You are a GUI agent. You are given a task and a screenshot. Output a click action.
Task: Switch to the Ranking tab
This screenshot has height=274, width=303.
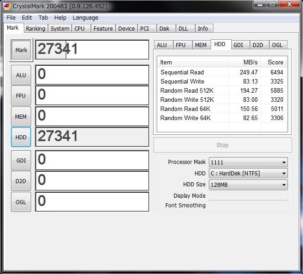(35, 28)
